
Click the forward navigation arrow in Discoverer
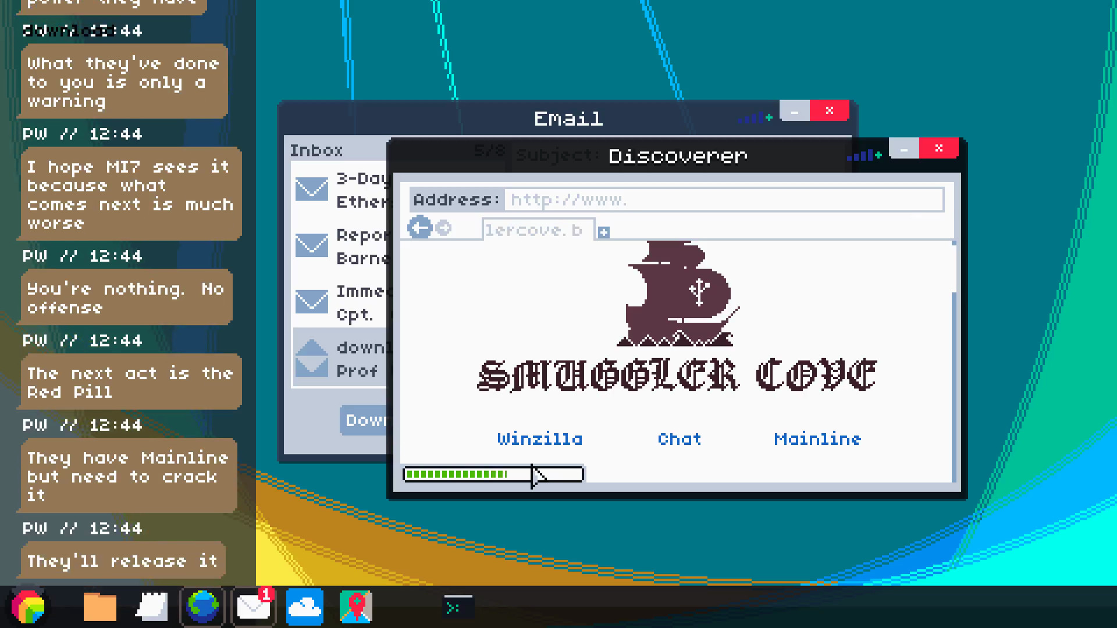[x=443, y=228]
